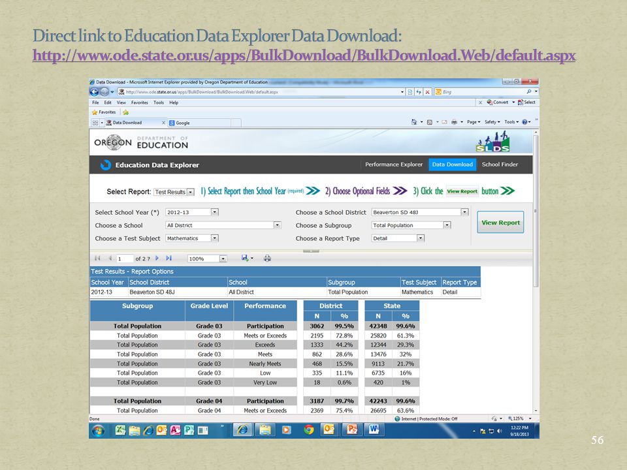Open the Quick Tabs grid icon

[x=95, y=123]
